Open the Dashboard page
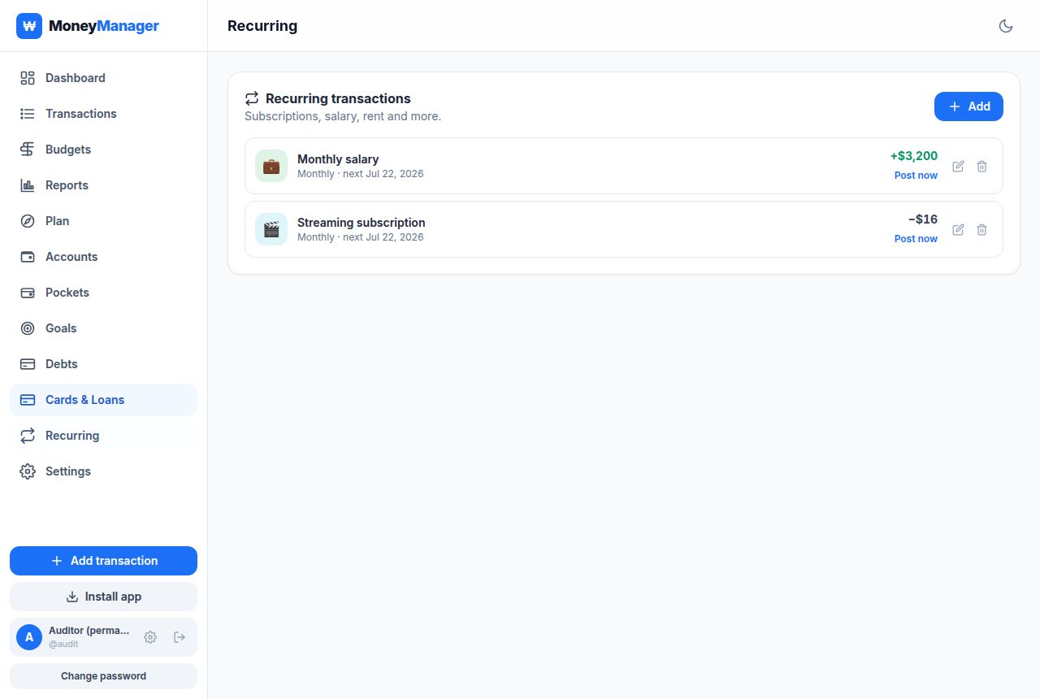This screenshot has width=1040, height=699. (x=103, y=78)
